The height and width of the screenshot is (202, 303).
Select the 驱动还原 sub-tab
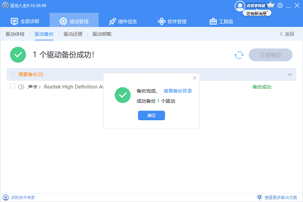[x=73, y=34]
